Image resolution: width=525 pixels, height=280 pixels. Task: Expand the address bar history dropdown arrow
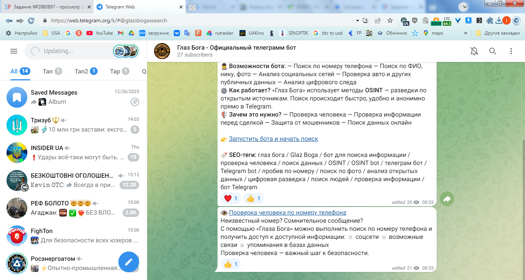357,20
